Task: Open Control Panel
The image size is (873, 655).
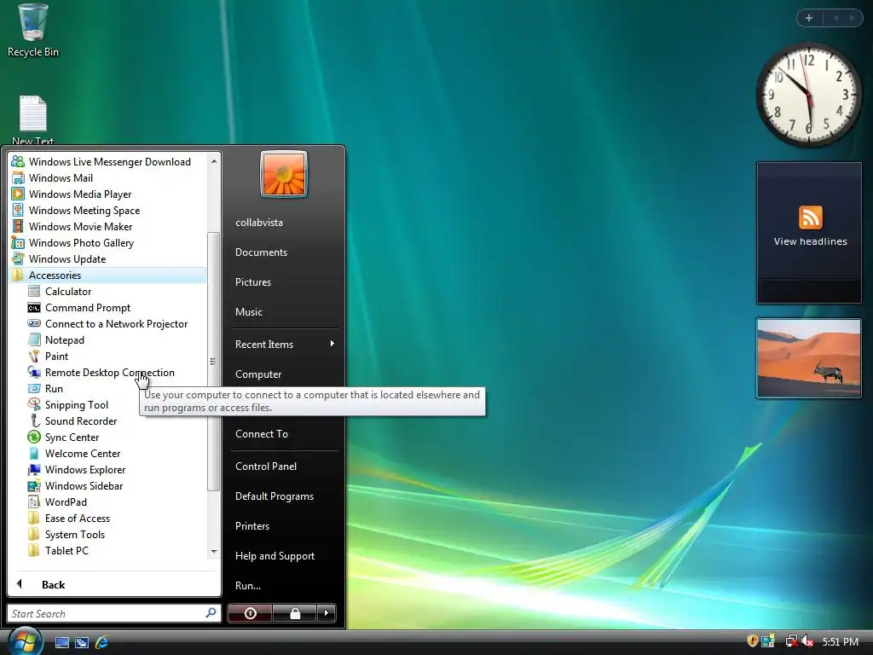Action: (x=266, y=467)
